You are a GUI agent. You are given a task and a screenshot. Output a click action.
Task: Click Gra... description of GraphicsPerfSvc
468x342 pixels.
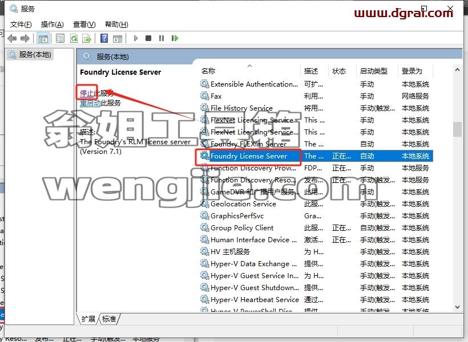(313, 215)
